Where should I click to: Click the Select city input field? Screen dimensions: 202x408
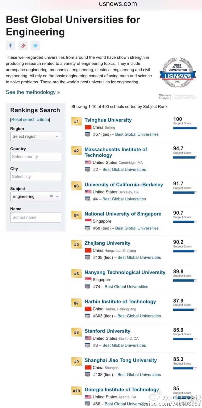pos(36,176)
